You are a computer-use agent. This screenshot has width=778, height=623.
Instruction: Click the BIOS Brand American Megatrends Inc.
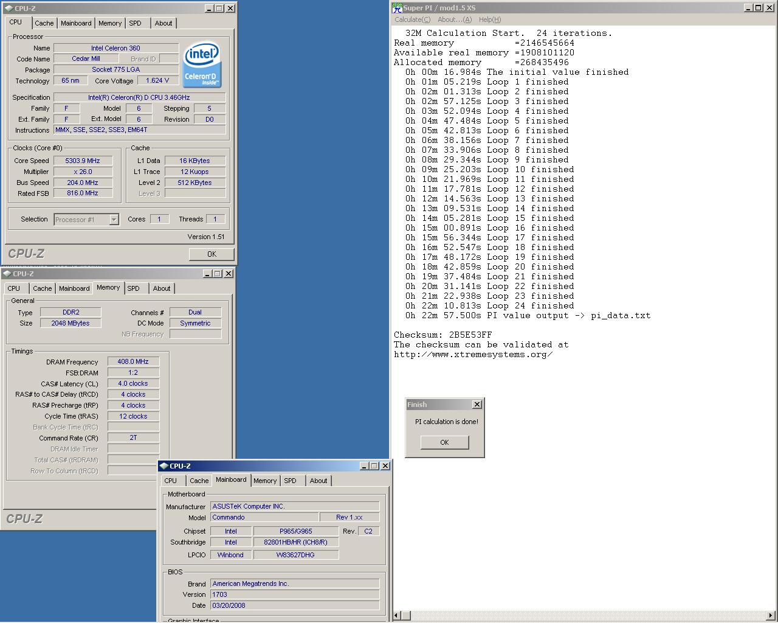pyautogui.click(x=295, y=583)
